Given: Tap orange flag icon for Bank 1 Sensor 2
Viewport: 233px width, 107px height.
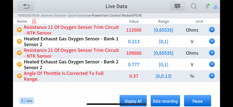Looking at the screenshot, I should pyautogui.click(x=19, y=41).
